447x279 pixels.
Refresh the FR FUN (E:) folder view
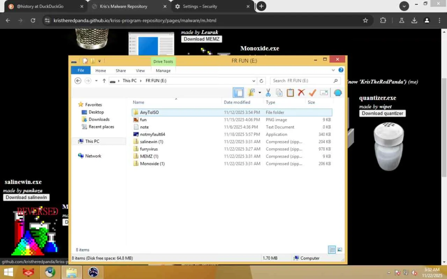pyautogui.click(x=261, y=81)
